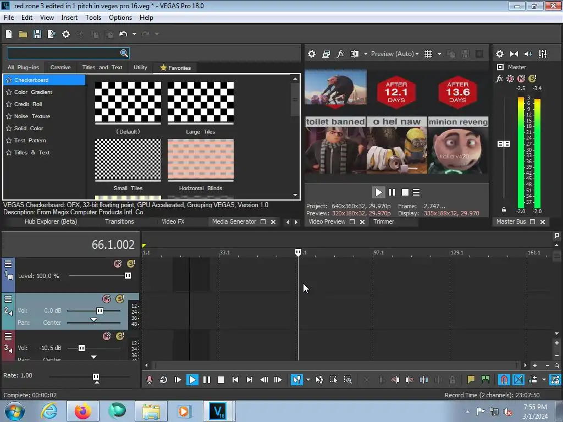This screenshot has height=422, width=563.
Task: Favorite Solid Color via its star
Action: [9, 129]
